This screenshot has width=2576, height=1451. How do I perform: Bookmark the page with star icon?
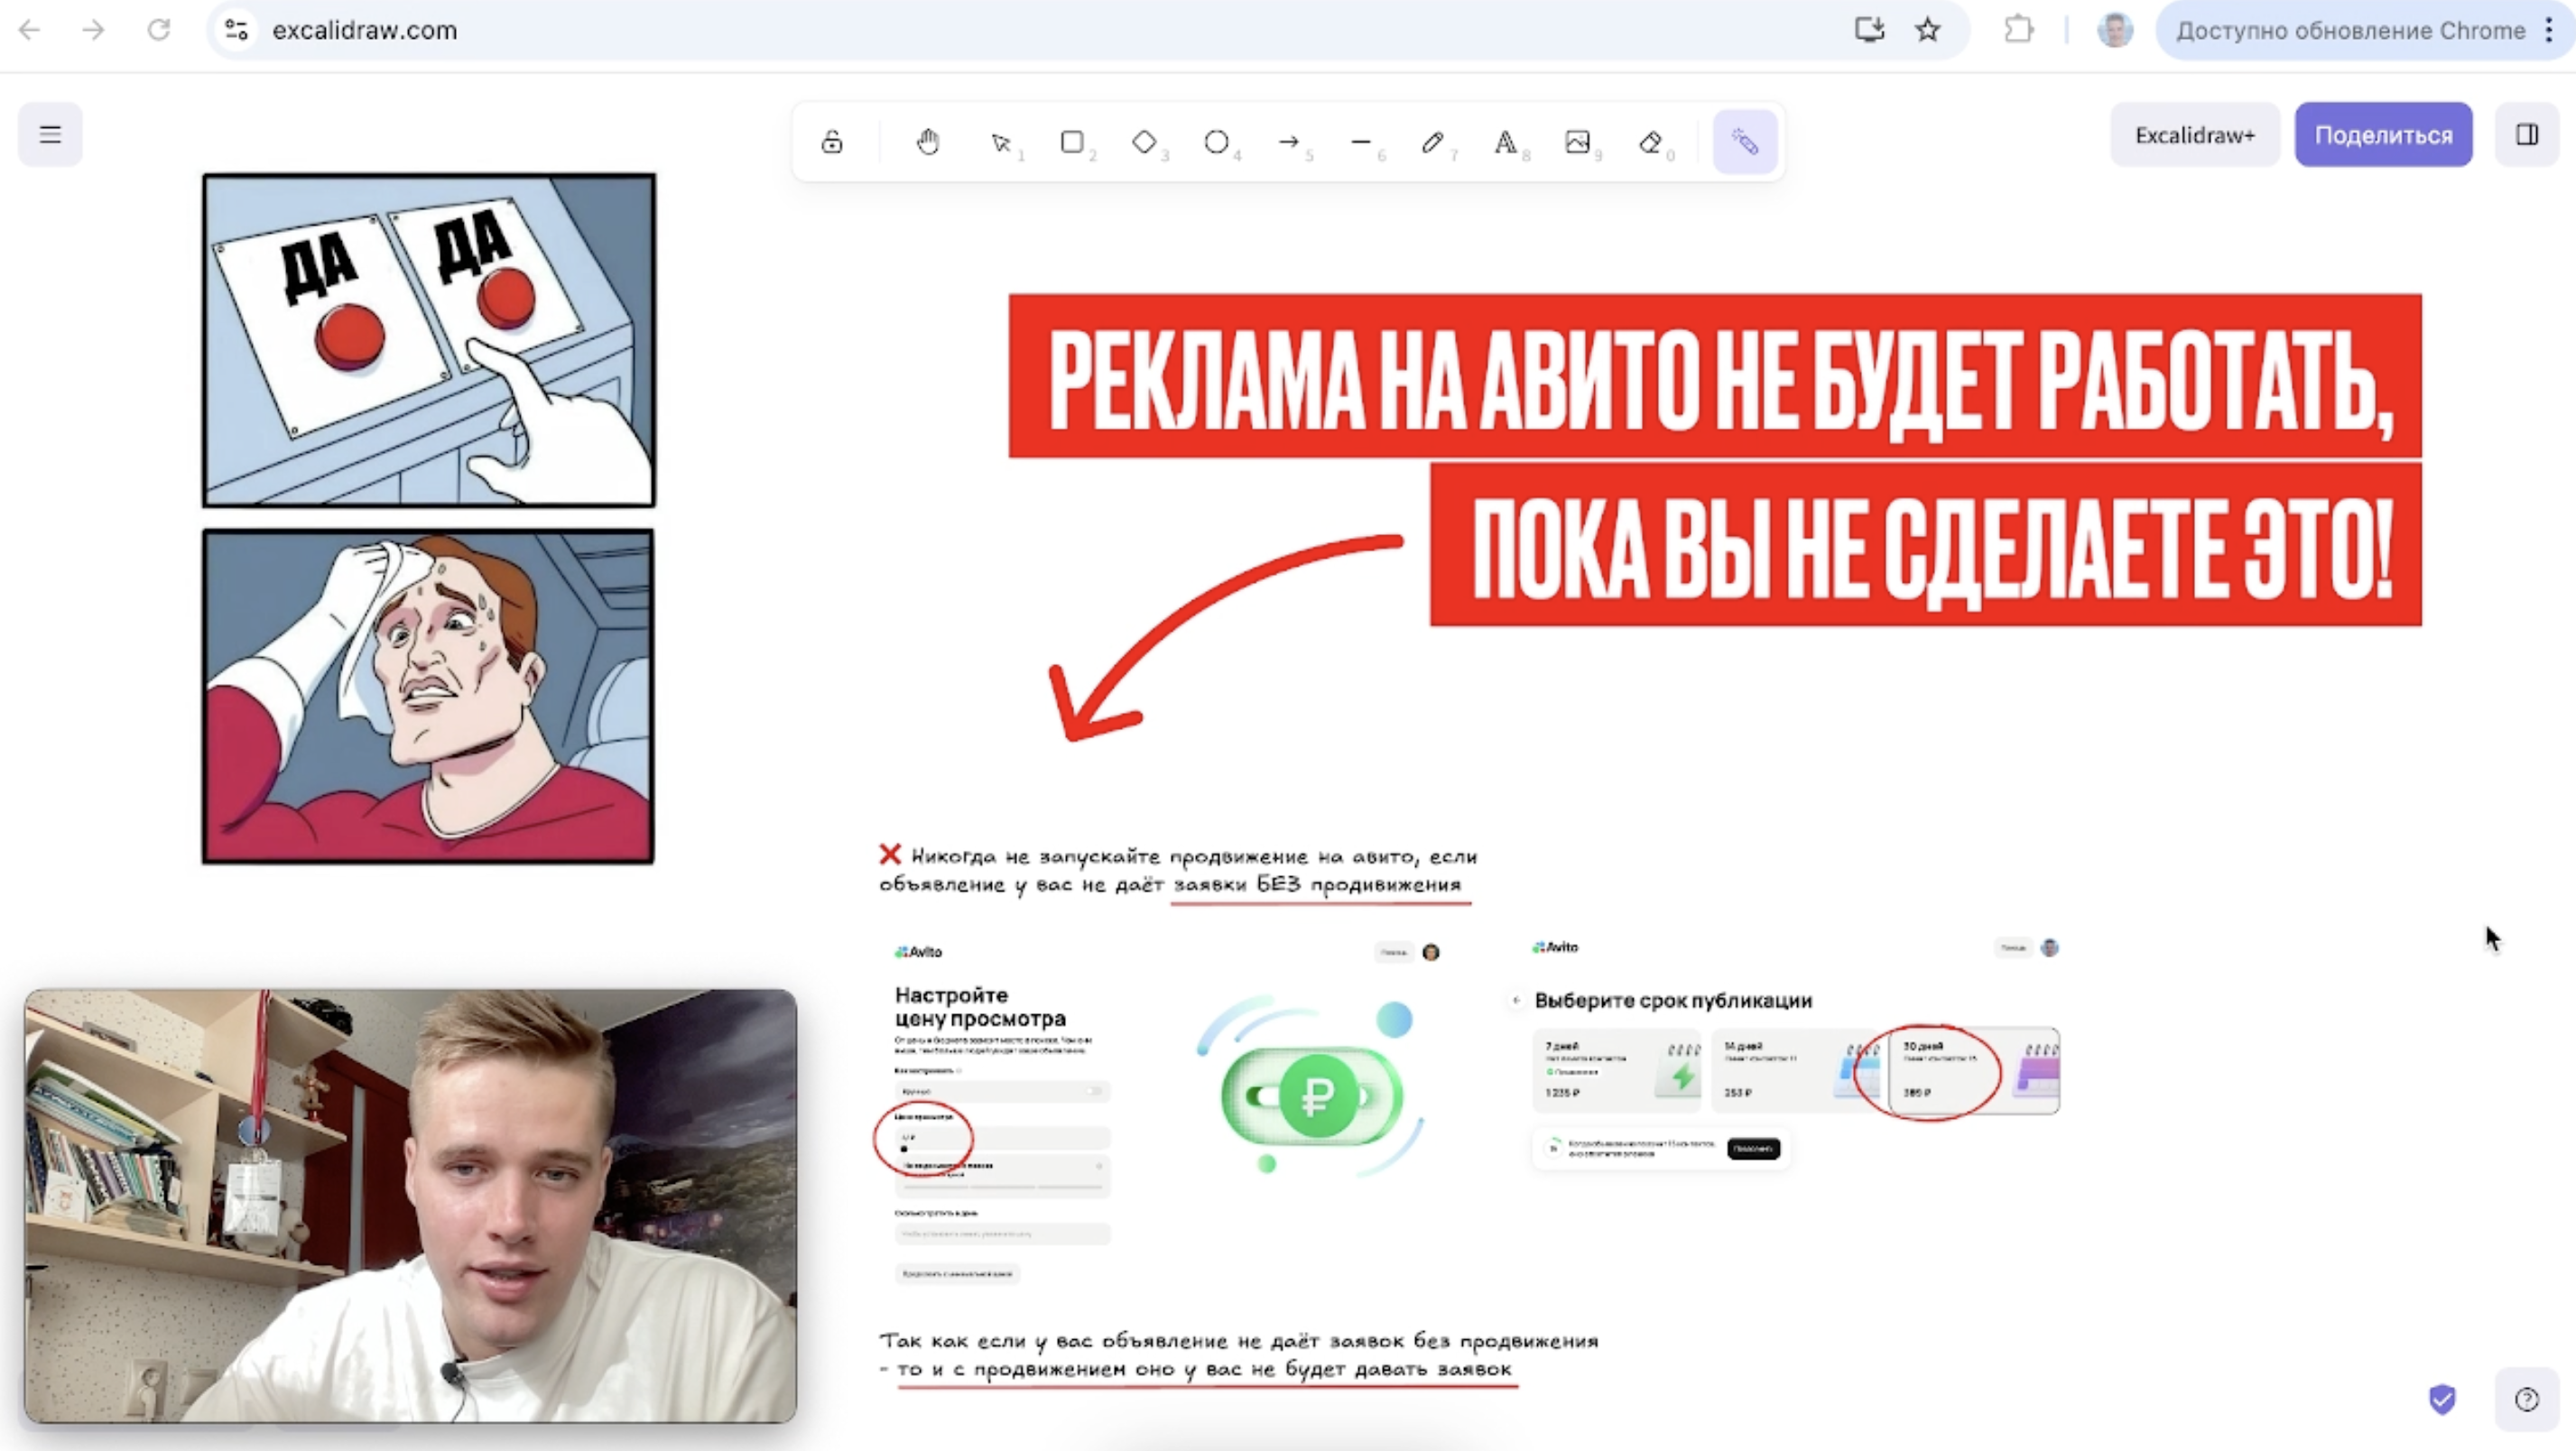1928,30
